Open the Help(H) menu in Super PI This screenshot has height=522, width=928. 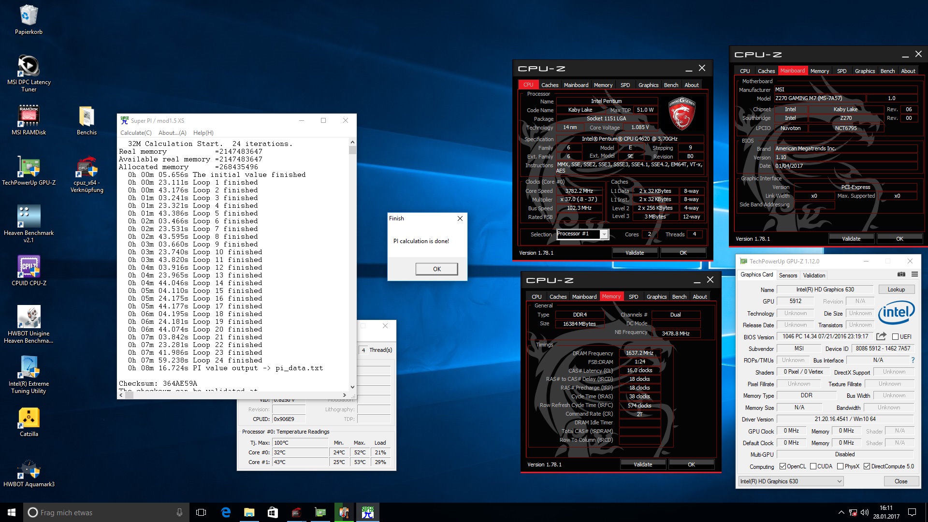203,133
